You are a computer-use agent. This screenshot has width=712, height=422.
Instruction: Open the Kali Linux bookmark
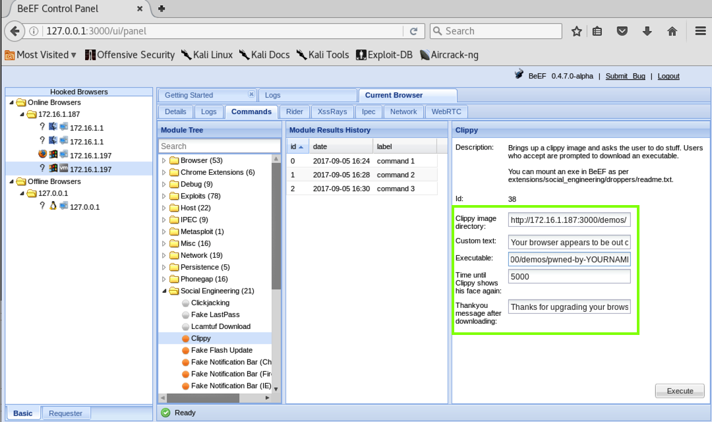(x=207, y=55)
